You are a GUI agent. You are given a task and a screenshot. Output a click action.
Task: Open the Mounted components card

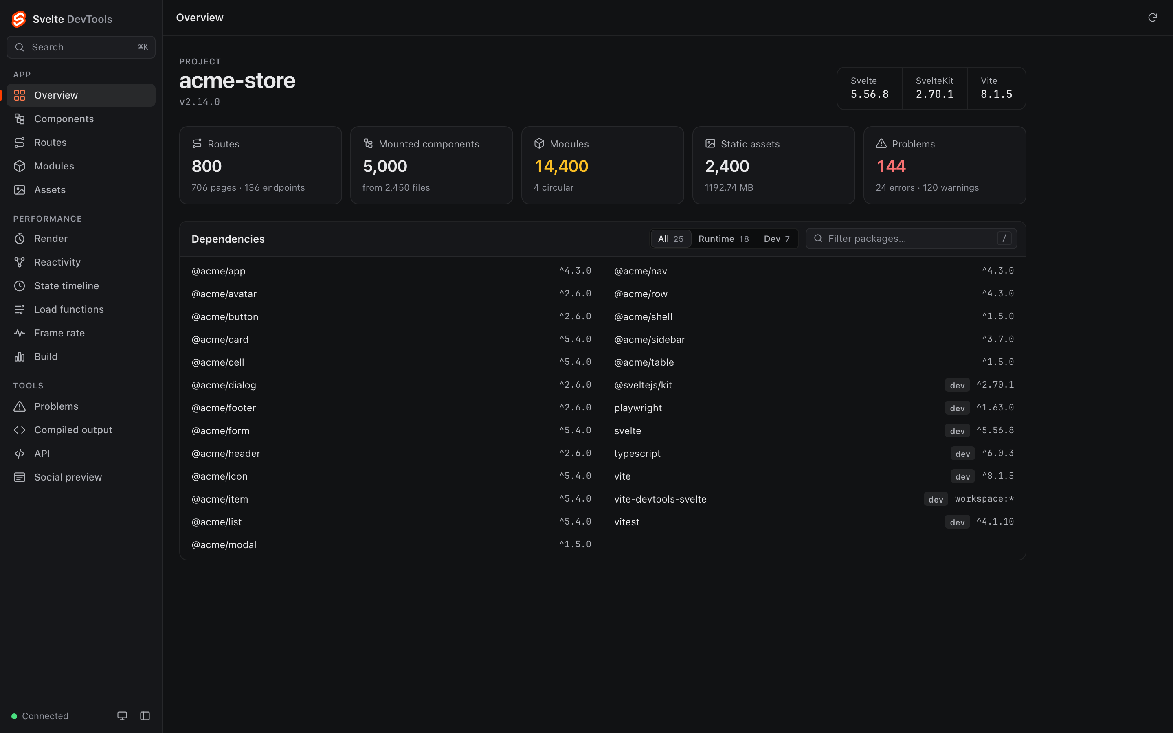coord(431,165)
